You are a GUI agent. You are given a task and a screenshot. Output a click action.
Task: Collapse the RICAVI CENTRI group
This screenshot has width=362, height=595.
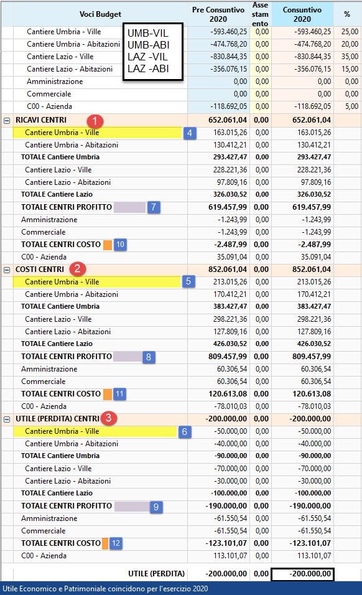[7, 121]
